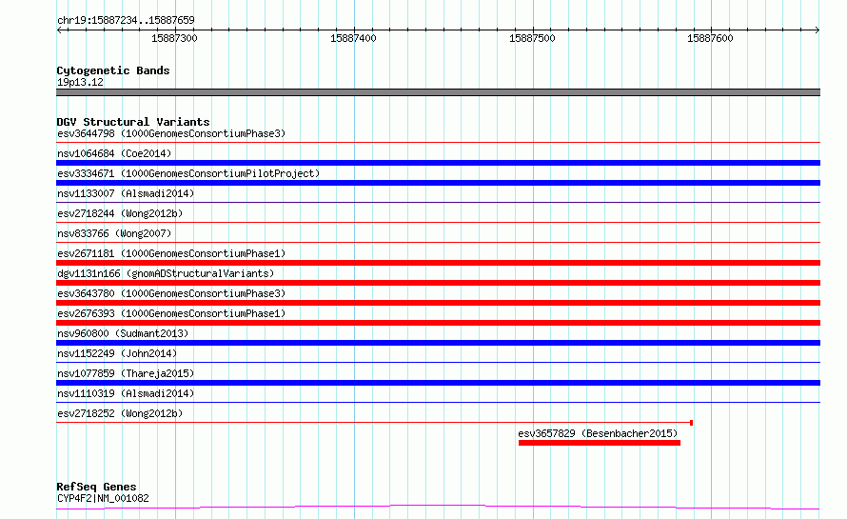Open the esv3334671 1000GenomesConsortiumPilotProject variant label
The height and width of the screenshot is (519, 847).
(188, 173)
